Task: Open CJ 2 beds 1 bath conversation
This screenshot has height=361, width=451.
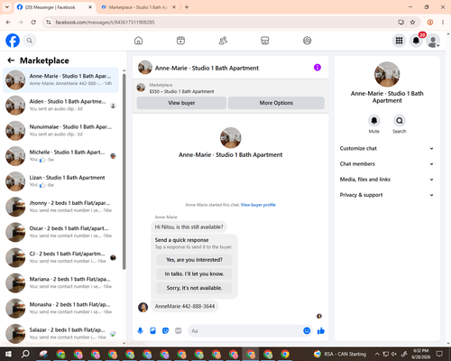Action: click(x=60, y=257)
